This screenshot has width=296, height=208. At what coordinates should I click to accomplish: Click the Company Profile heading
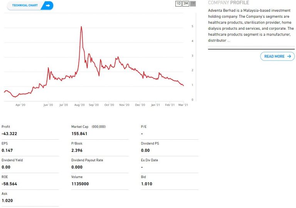pyautogui.click(x=229, y=3)
